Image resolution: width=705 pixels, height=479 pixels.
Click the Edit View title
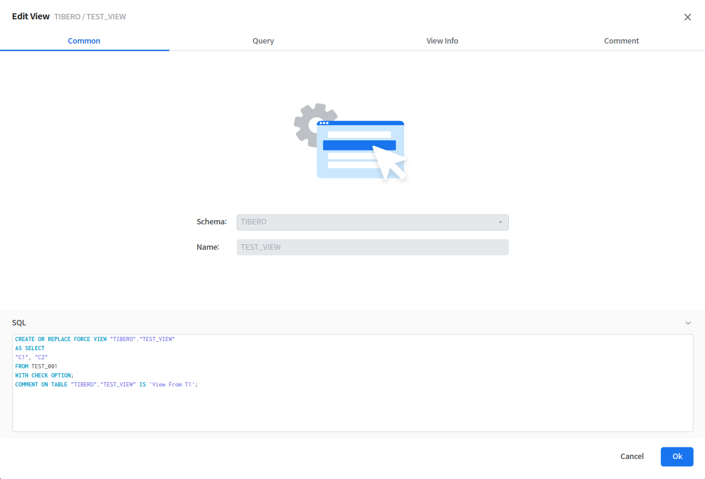31,17
